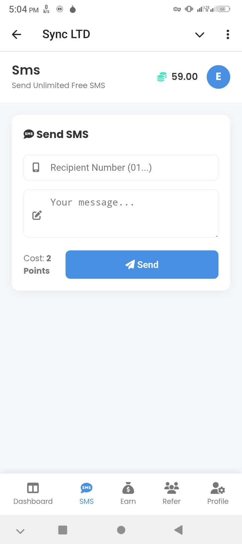
Task: Open the three-dot overflow menu
Action: point(228,34)
